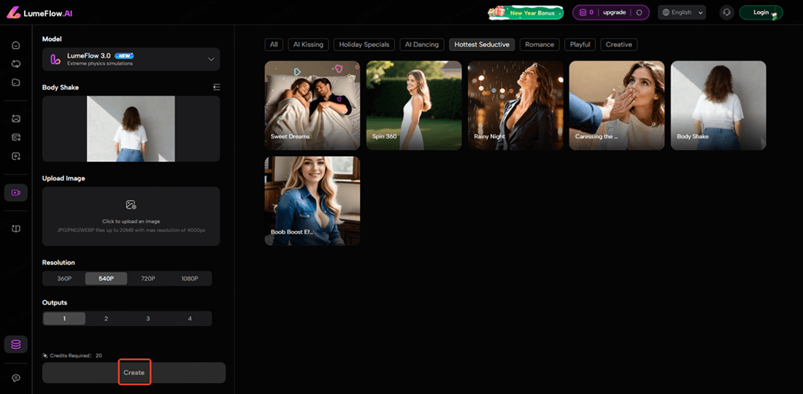Click the upgrade link in header
This screenshot has width=803, height=394.
tap(615, 12)
